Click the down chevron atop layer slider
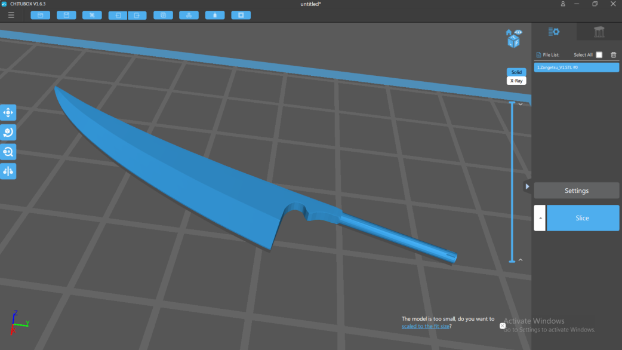 [x=521, y=105]
